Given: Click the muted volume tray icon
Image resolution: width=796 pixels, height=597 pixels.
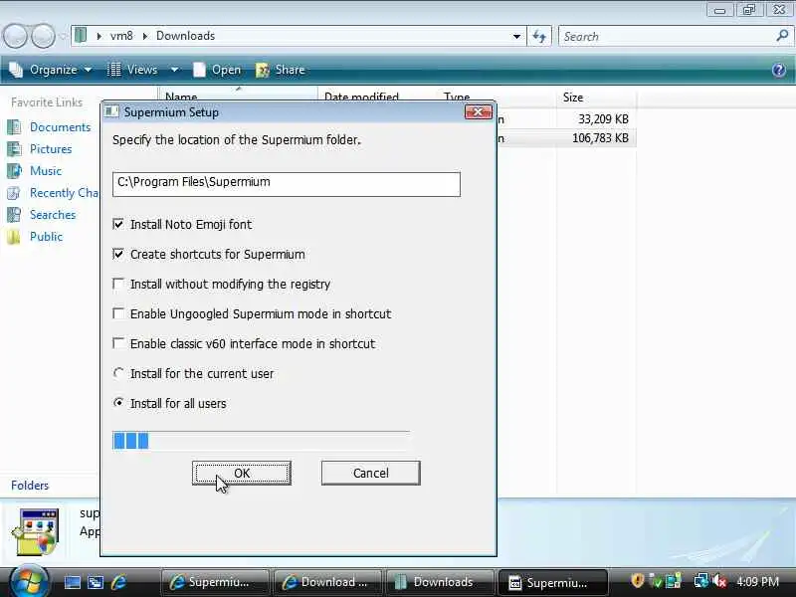Looking at the screenshot, I should [719, 581].
